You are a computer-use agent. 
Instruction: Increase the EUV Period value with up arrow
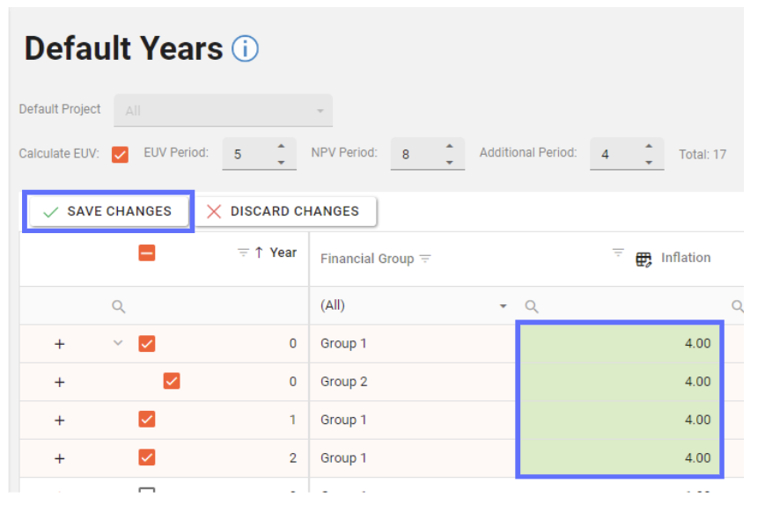[x=281, y=147]
